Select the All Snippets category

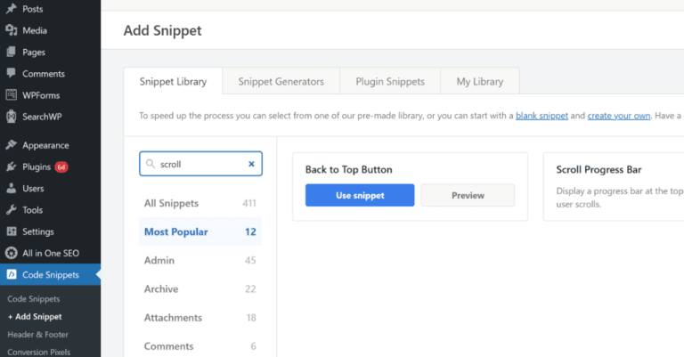point(200,203)
